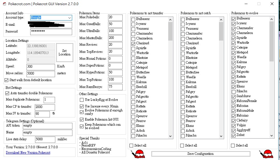Click the Max CP to transfer field

(x=45, y=107)
